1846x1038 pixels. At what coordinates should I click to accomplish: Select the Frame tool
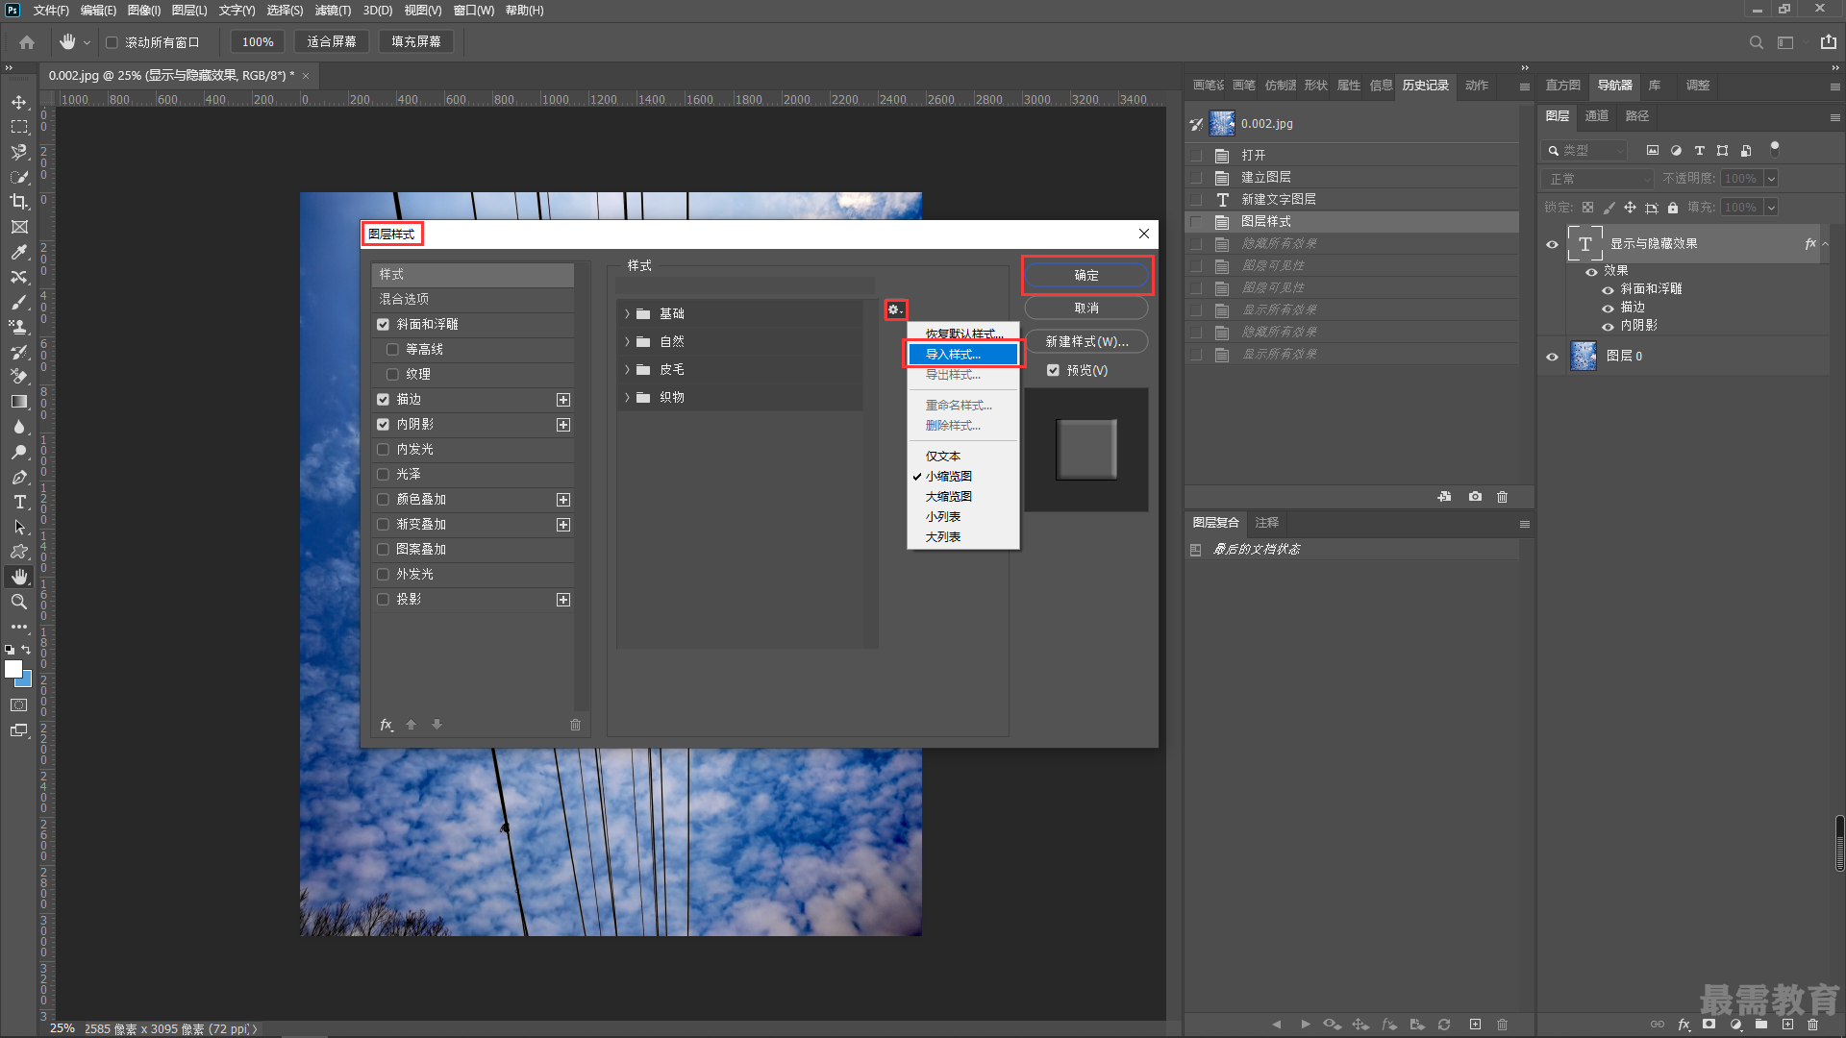tap(19, 227)
